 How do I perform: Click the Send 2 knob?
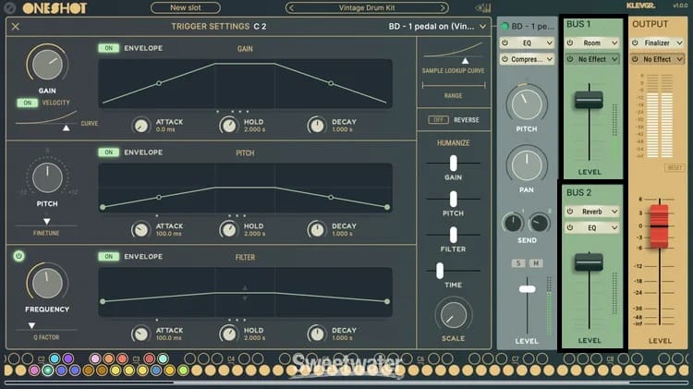point(540,223)
